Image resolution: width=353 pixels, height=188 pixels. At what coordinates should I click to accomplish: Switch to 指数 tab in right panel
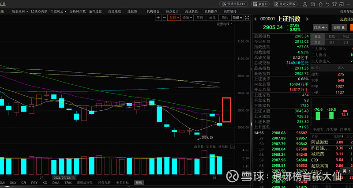pyautogui.click(x=332, y=37)
